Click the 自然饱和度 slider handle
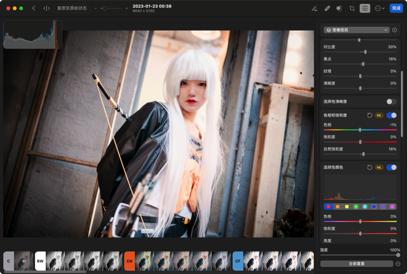The image size is (407, 274). tap(363, 154)
